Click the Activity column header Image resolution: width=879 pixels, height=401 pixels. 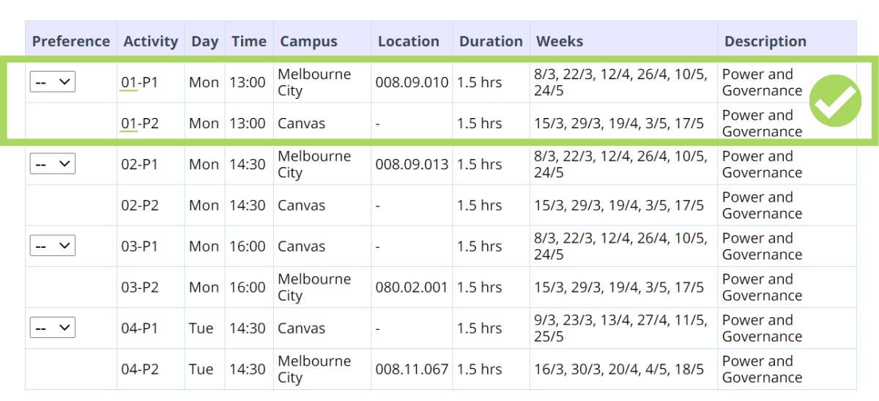[x=150, y=42]
